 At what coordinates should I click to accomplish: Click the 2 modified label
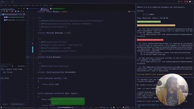coord(21,66)
